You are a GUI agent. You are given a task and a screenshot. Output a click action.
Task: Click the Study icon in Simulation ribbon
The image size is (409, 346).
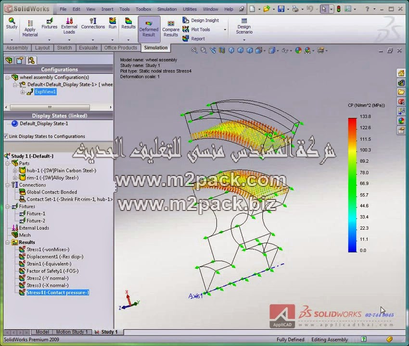coord(12,23)
